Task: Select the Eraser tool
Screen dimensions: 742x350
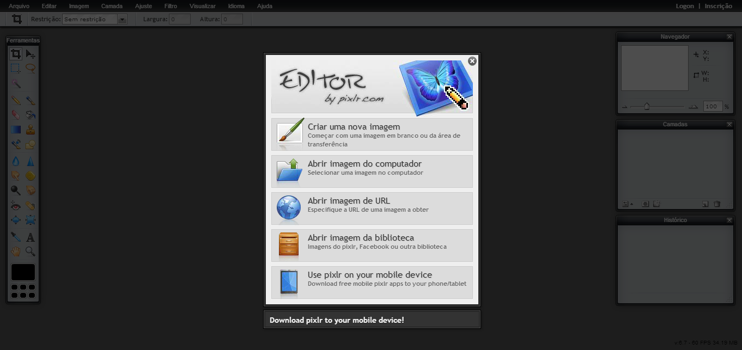Action: tap(16, 115)
